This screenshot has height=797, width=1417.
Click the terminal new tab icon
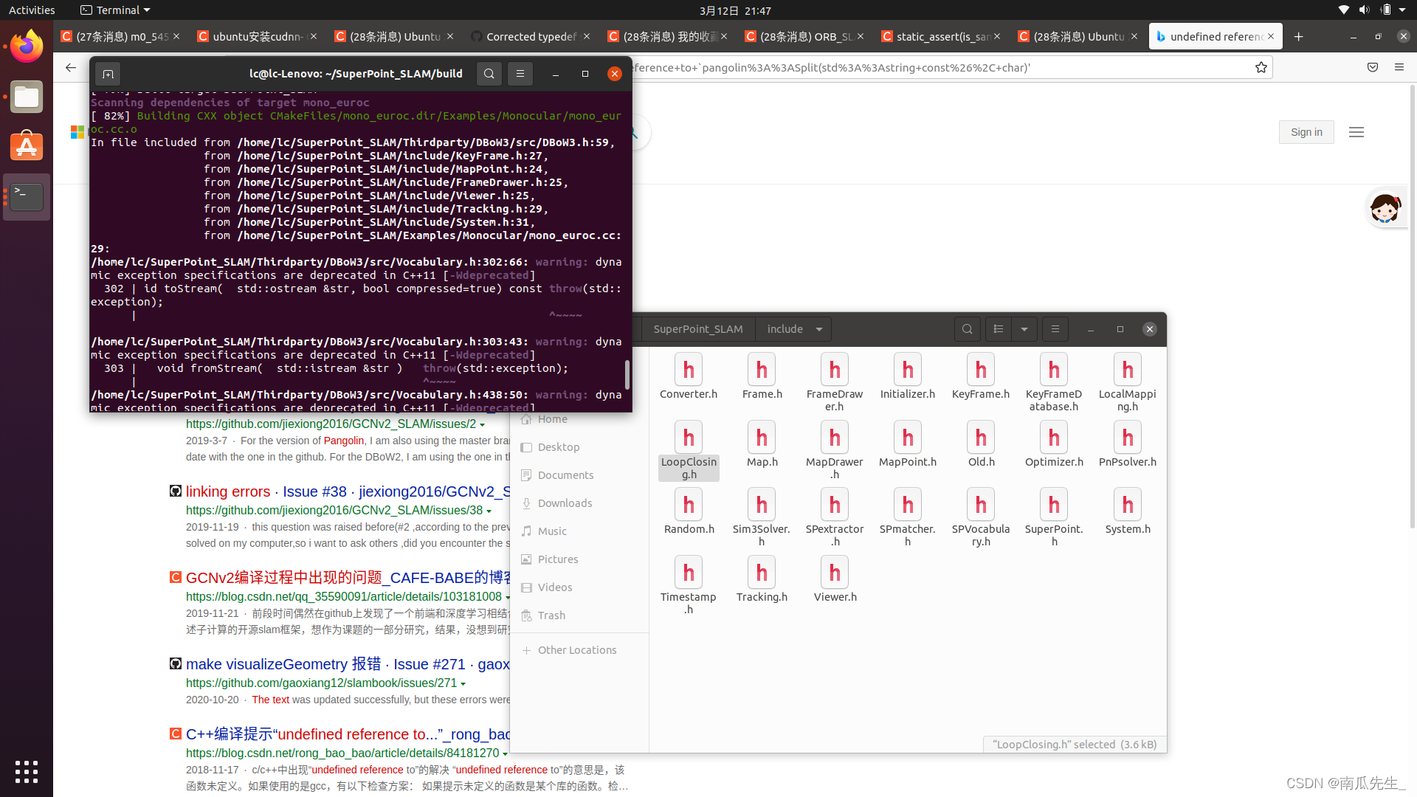pyautogui.click(x=108, y=74)
